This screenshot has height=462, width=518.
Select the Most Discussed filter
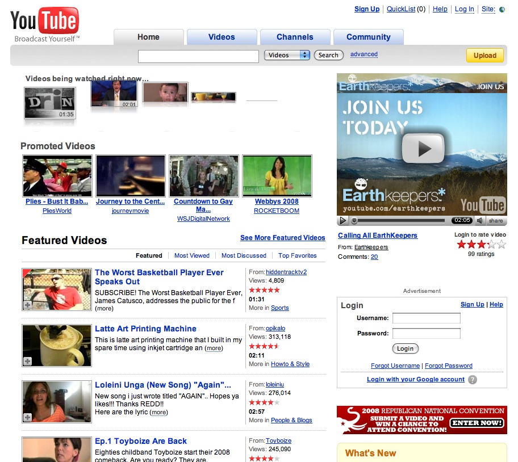point(244,255)
